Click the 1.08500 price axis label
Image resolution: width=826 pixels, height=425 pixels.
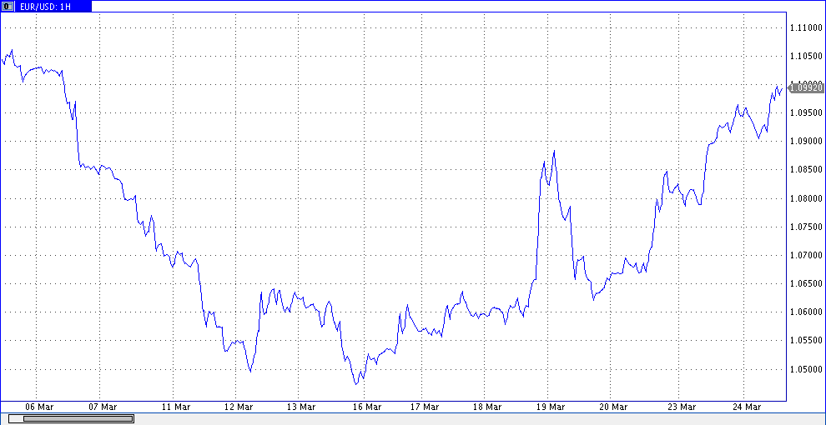pos(807,170)
